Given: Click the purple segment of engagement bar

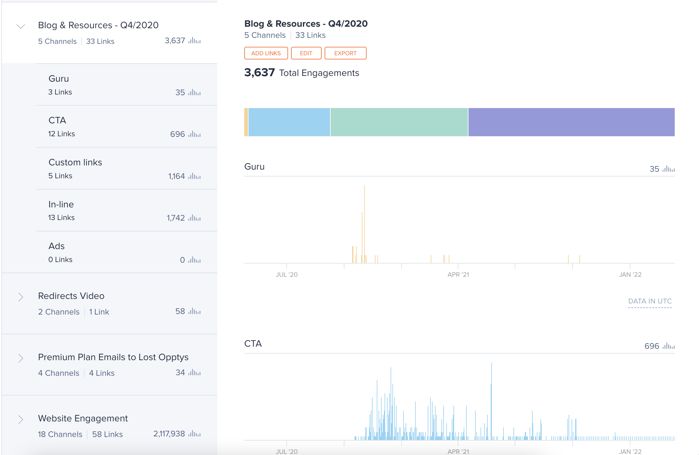Looking at the screenshot, I should coord(571,122).
